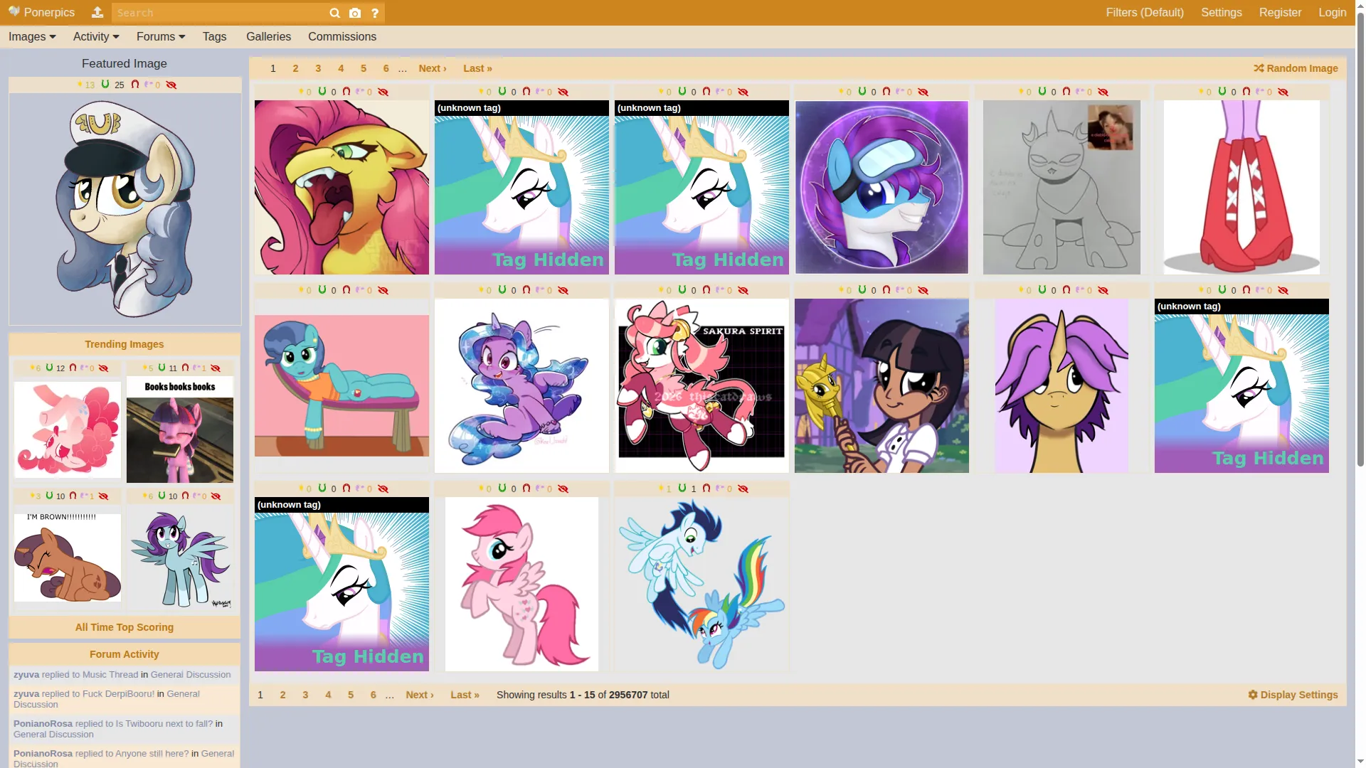Open page 3 in the top pagination

coord(318,68)
